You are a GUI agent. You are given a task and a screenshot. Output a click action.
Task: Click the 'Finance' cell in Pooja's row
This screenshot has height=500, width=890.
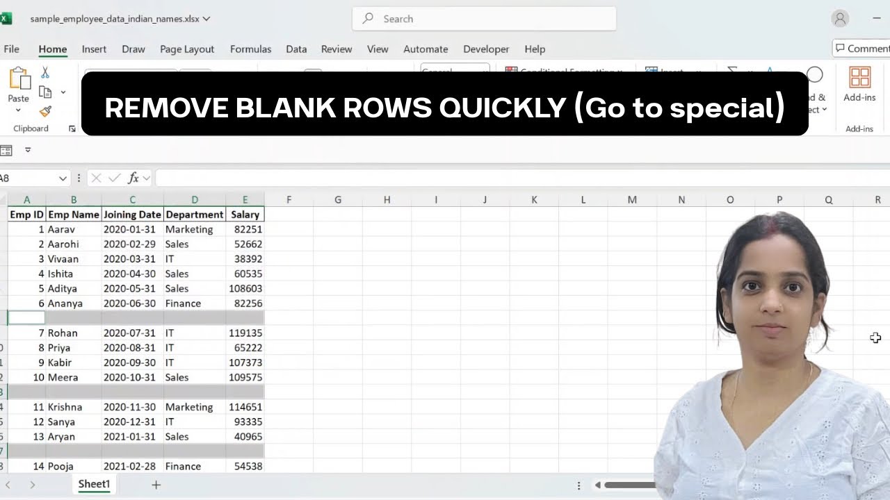point(195,466)
